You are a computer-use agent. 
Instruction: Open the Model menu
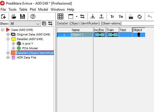pos(43,10)
